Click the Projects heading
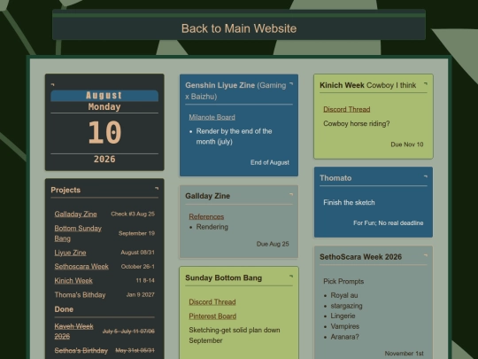 tap(66, 190)
